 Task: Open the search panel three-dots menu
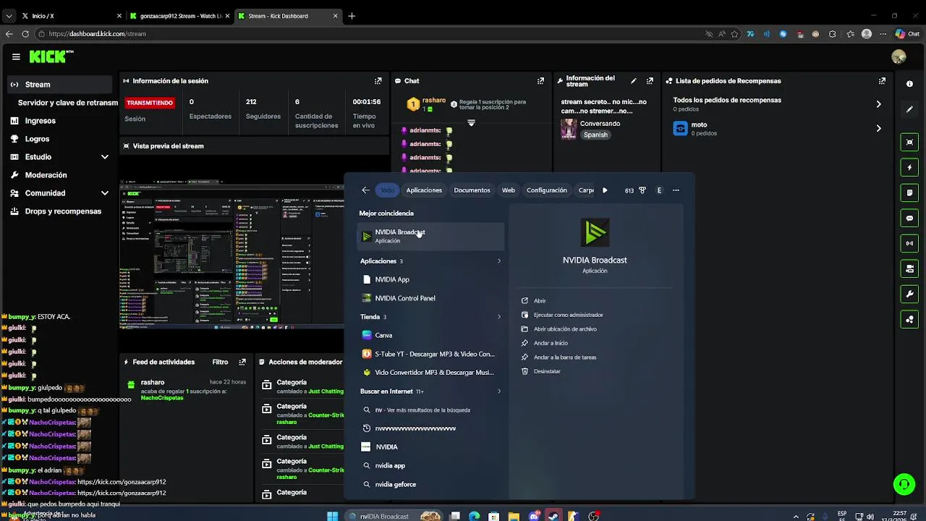(676, 190)
